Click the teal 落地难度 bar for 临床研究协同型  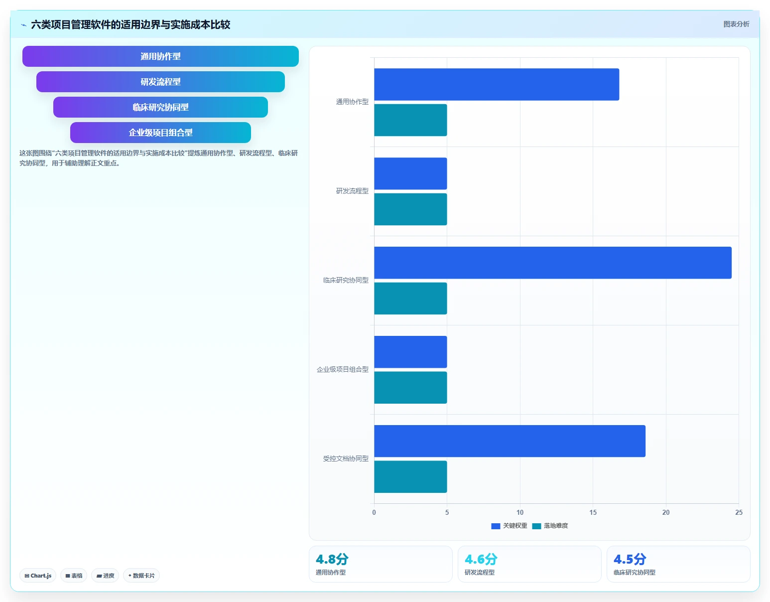(410, 299)
